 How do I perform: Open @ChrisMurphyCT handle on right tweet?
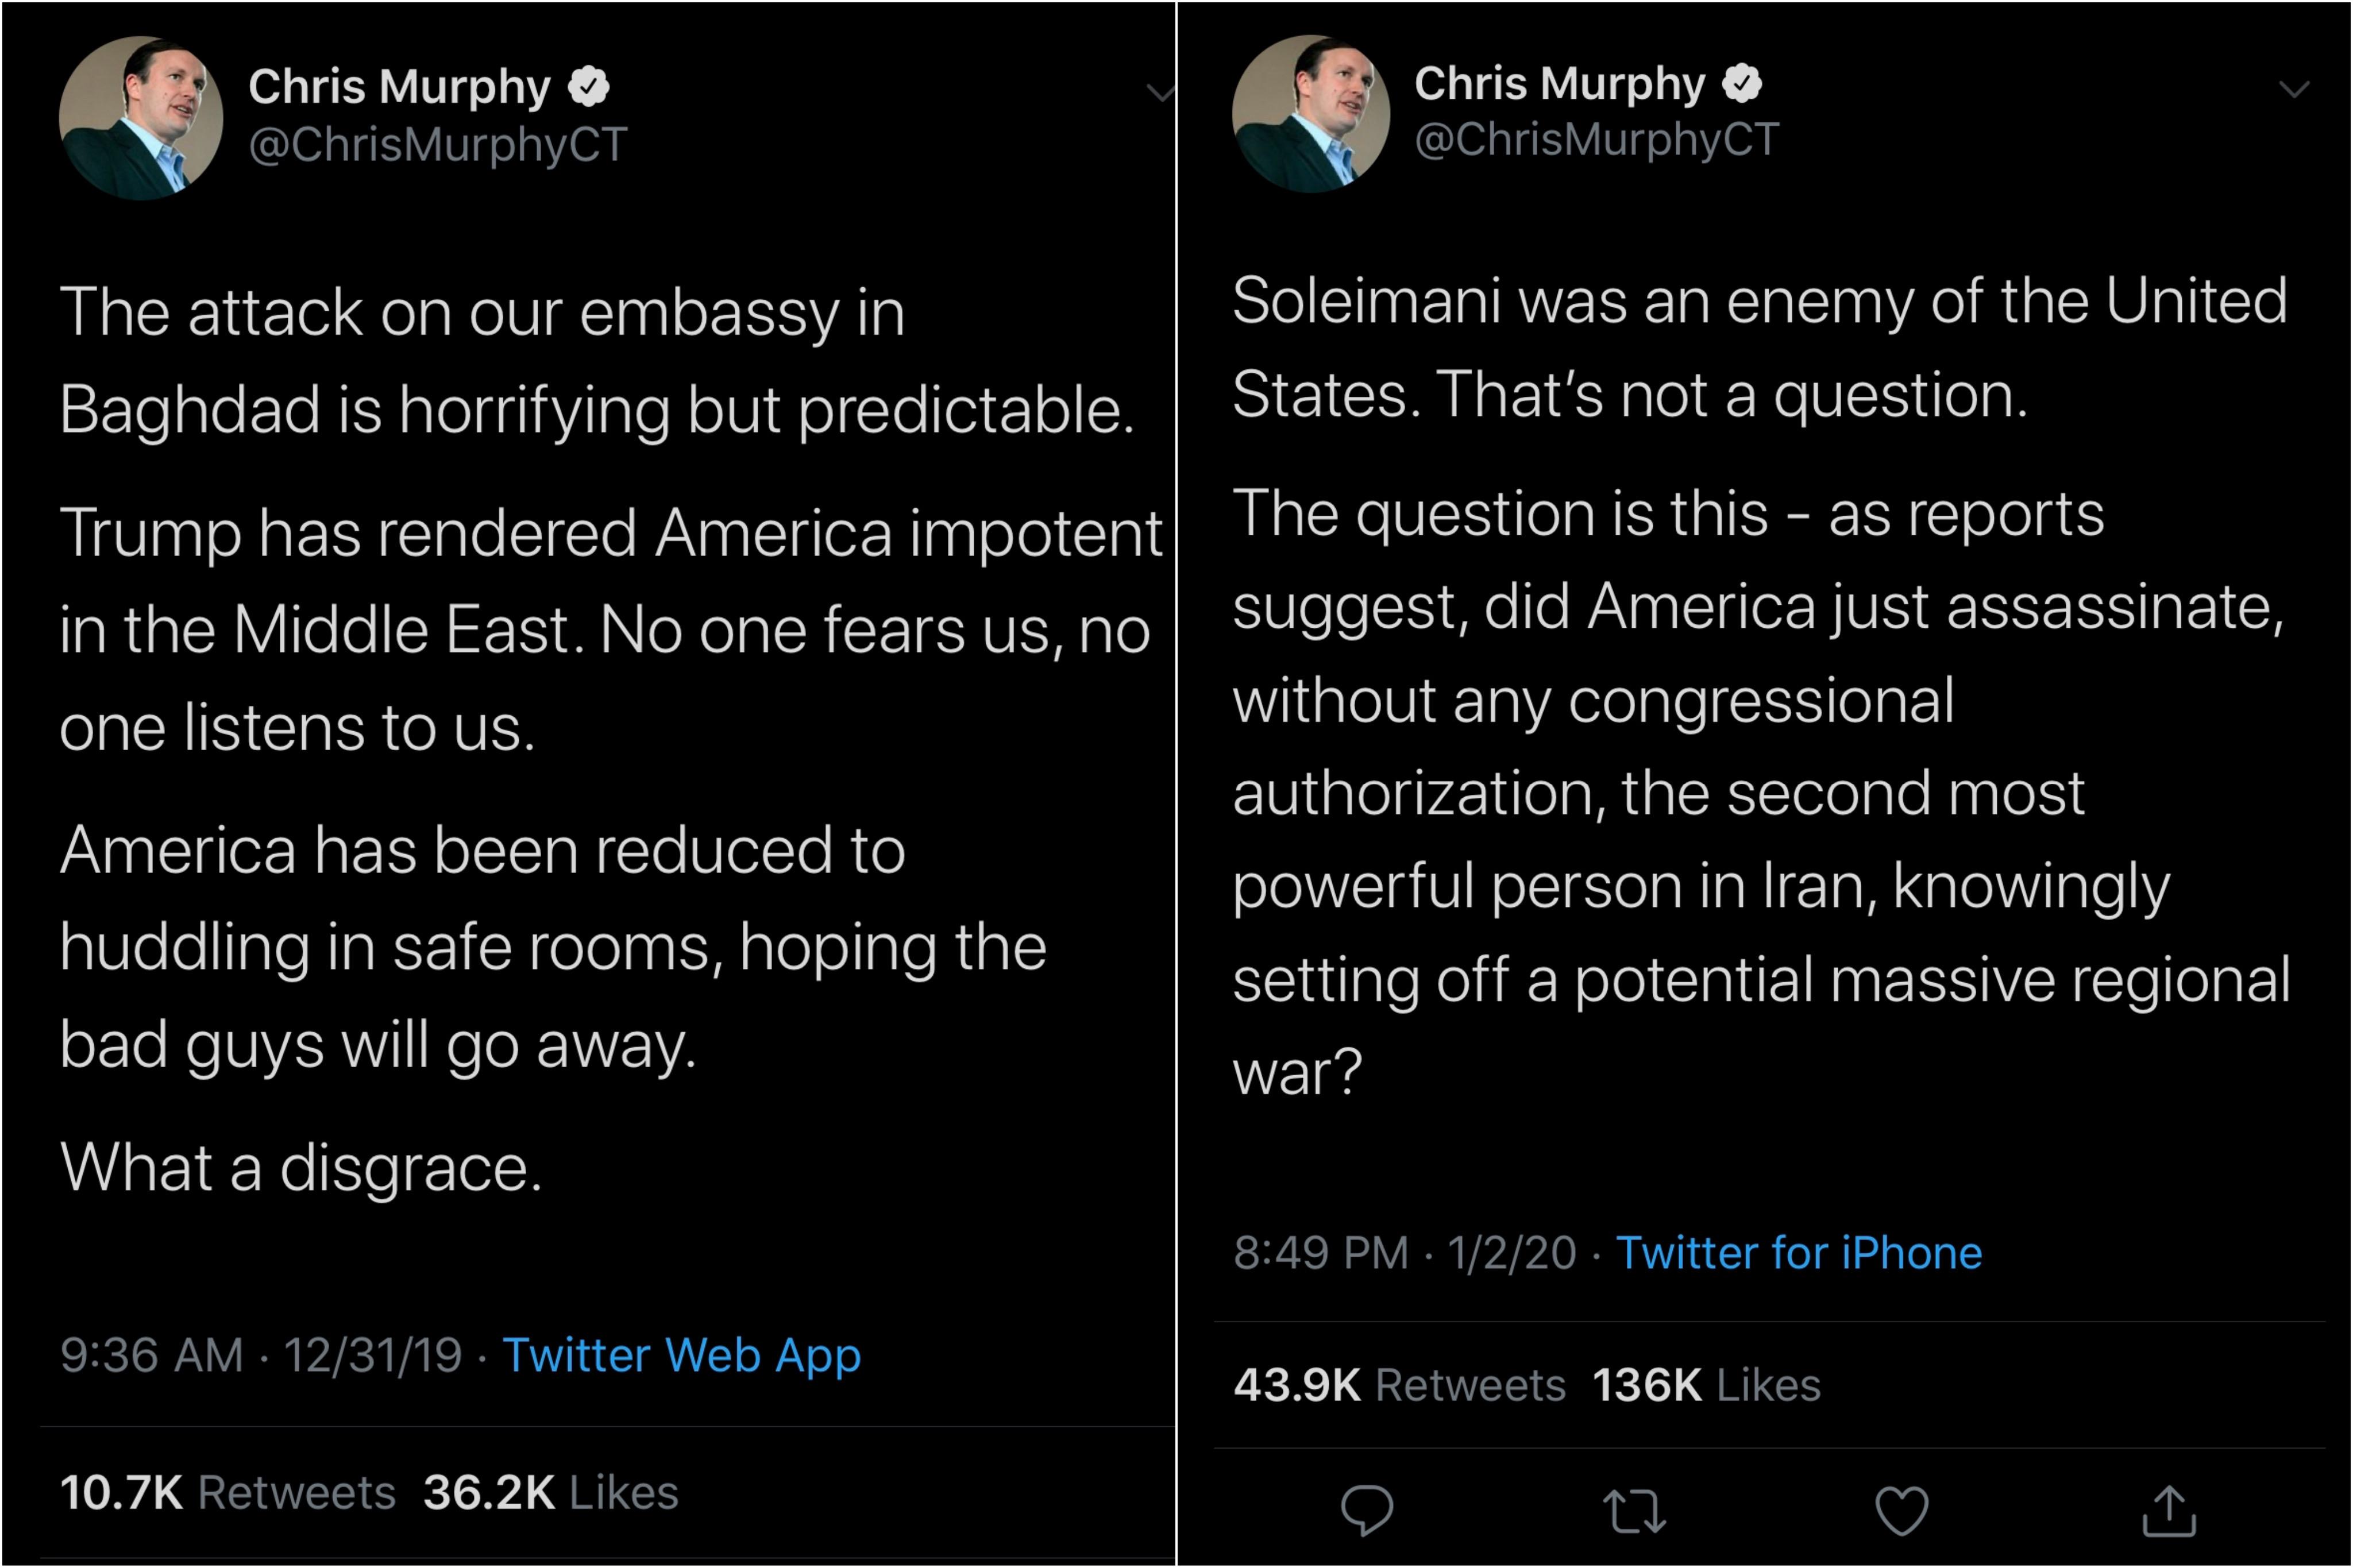(x=1596, y=139)
